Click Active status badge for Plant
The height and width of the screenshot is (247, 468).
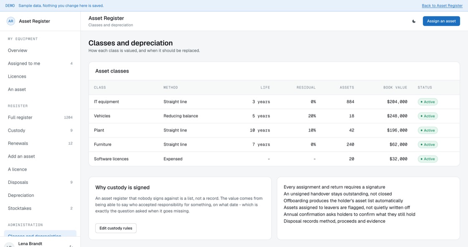click(x=428, y=130)
